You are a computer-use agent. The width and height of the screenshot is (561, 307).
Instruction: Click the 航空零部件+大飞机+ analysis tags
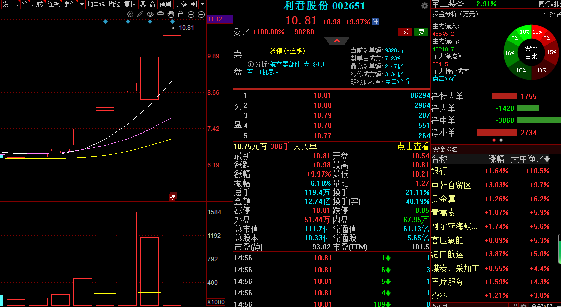tap(298, 65)
